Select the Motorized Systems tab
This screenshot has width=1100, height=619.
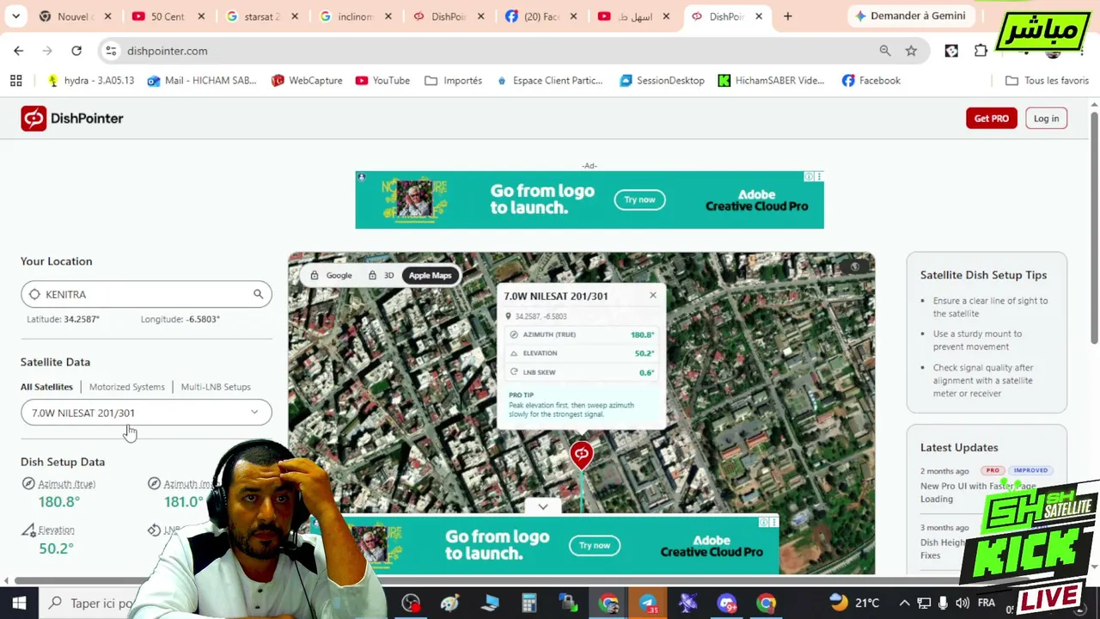pyautogui.click(x=126, y=387)
